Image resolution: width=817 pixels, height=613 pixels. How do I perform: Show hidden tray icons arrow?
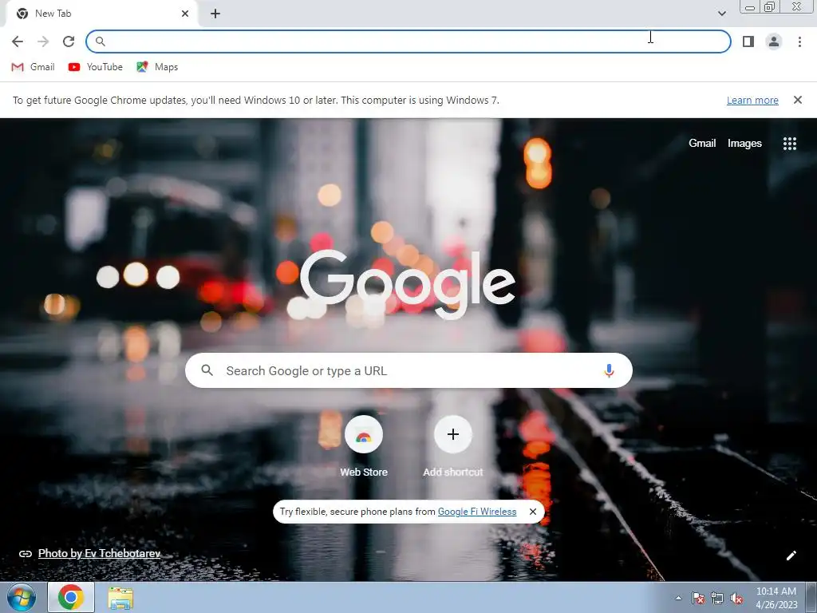coord(678,599)
